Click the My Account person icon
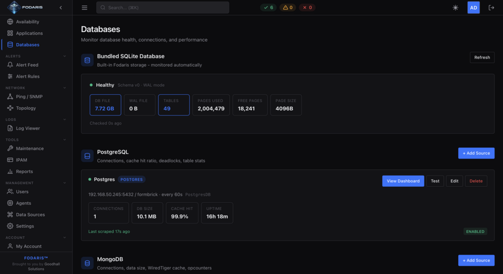 point(10,246)
